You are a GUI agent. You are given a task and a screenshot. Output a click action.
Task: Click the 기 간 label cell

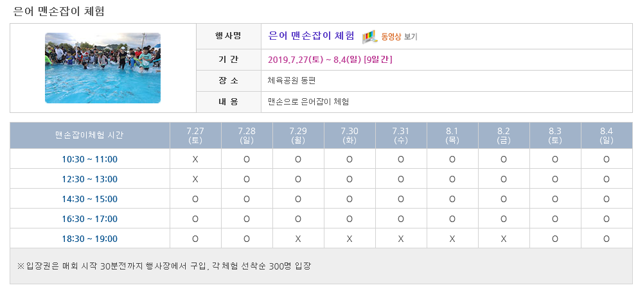[229, 60]
